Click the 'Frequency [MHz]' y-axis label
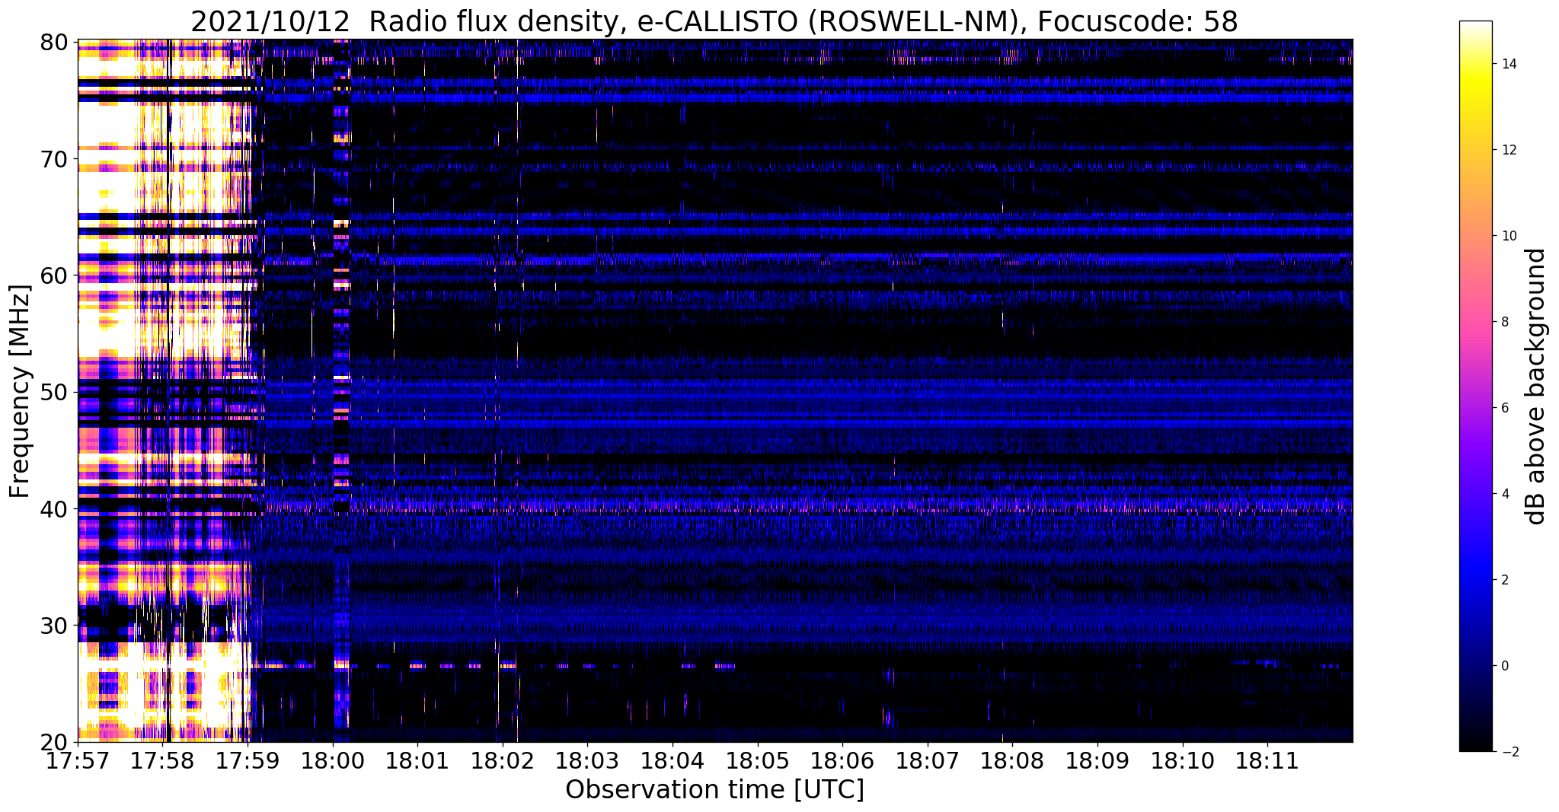 20,391
